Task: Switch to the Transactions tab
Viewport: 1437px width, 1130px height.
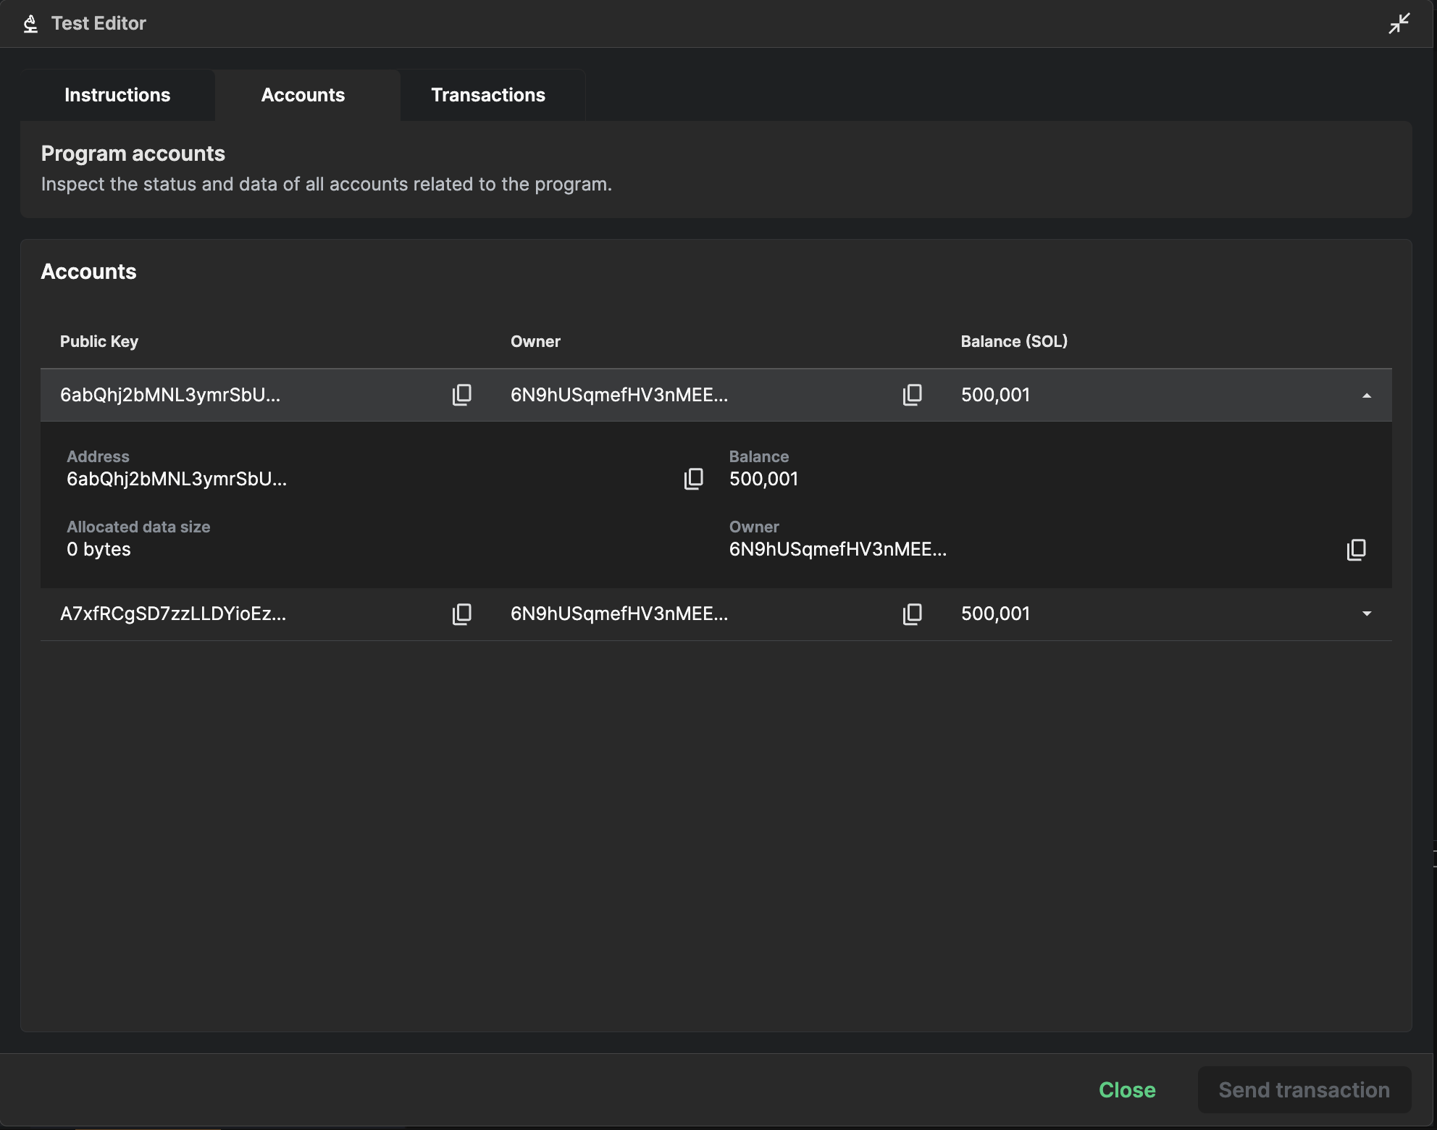Action: (487, 95)
